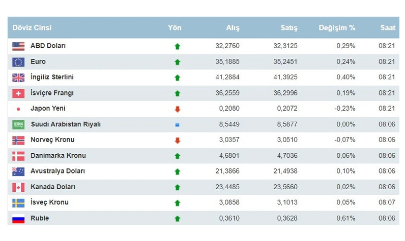Click the blue neutral indicator for Riyali
This screenshot has height=241, width=405.
177,125
